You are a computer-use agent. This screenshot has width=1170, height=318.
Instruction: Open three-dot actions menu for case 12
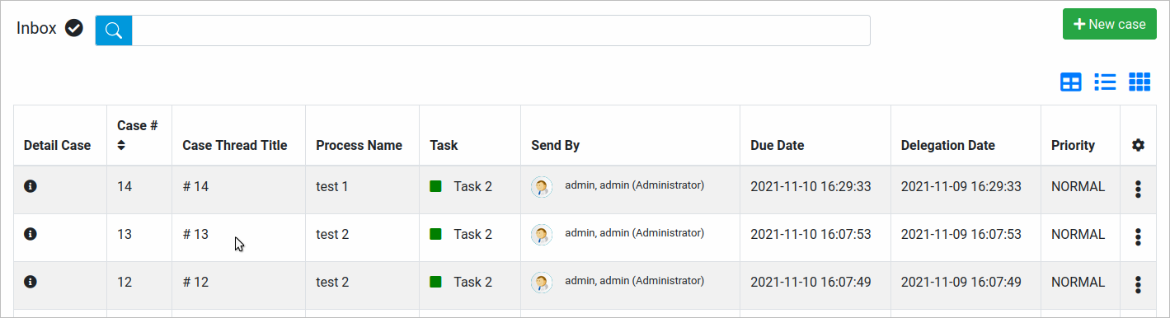coord(1138,284)
